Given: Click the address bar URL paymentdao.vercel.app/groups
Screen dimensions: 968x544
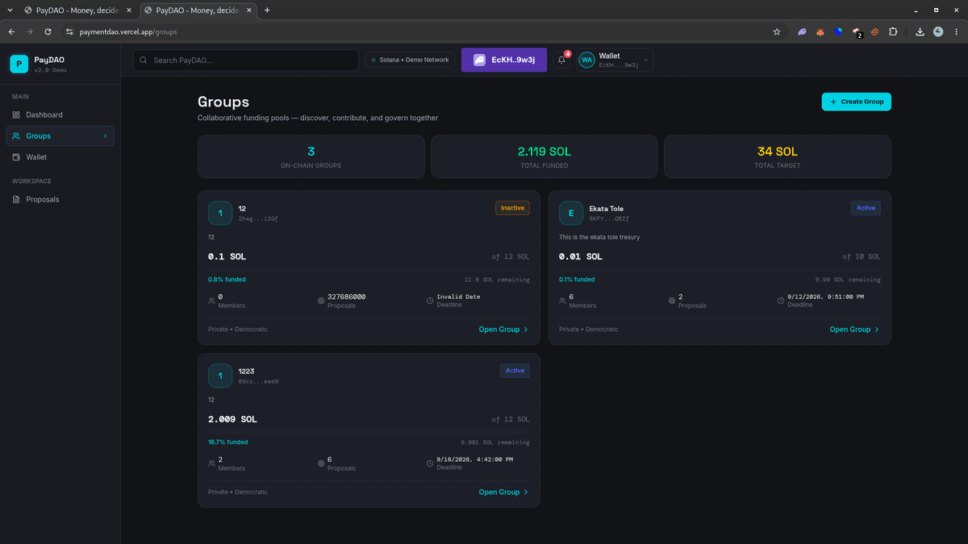Looking at the screenshot, I should click(128, 32).
